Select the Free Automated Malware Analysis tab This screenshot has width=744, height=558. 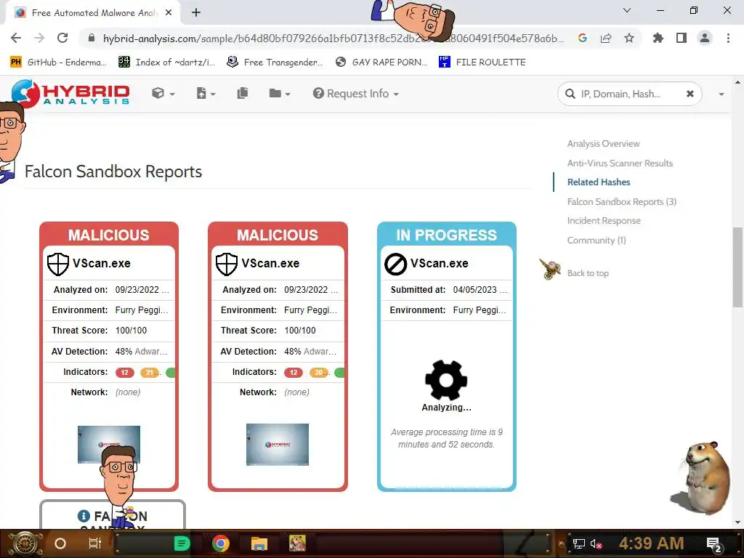[x=92, y=13]
